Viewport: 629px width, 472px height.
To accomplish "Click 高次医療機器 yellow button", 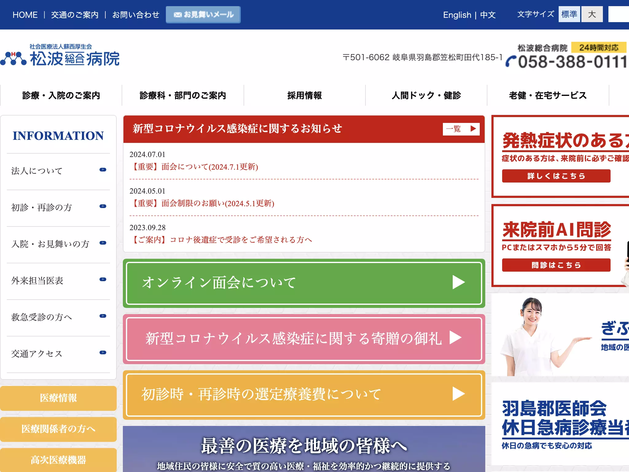I will (x=58, y=460).
